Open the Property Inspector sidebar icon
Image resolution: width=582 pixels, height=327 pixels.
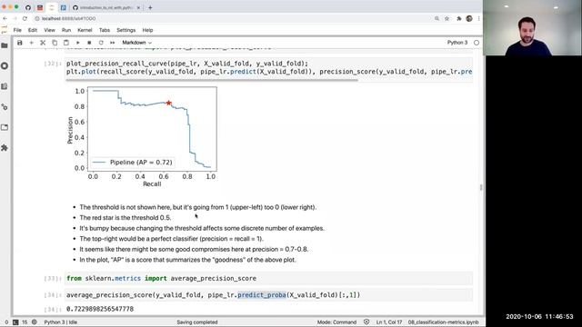(x=5, y=107)
